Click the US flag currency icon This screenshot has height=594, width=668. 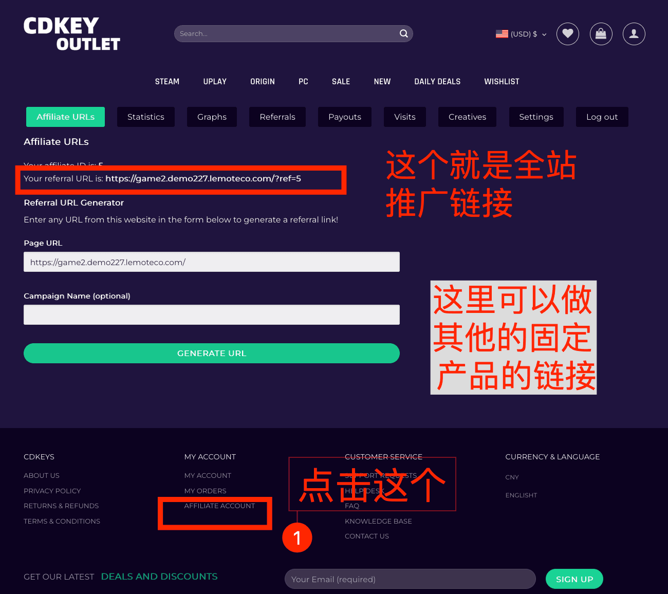coord(502,34)
